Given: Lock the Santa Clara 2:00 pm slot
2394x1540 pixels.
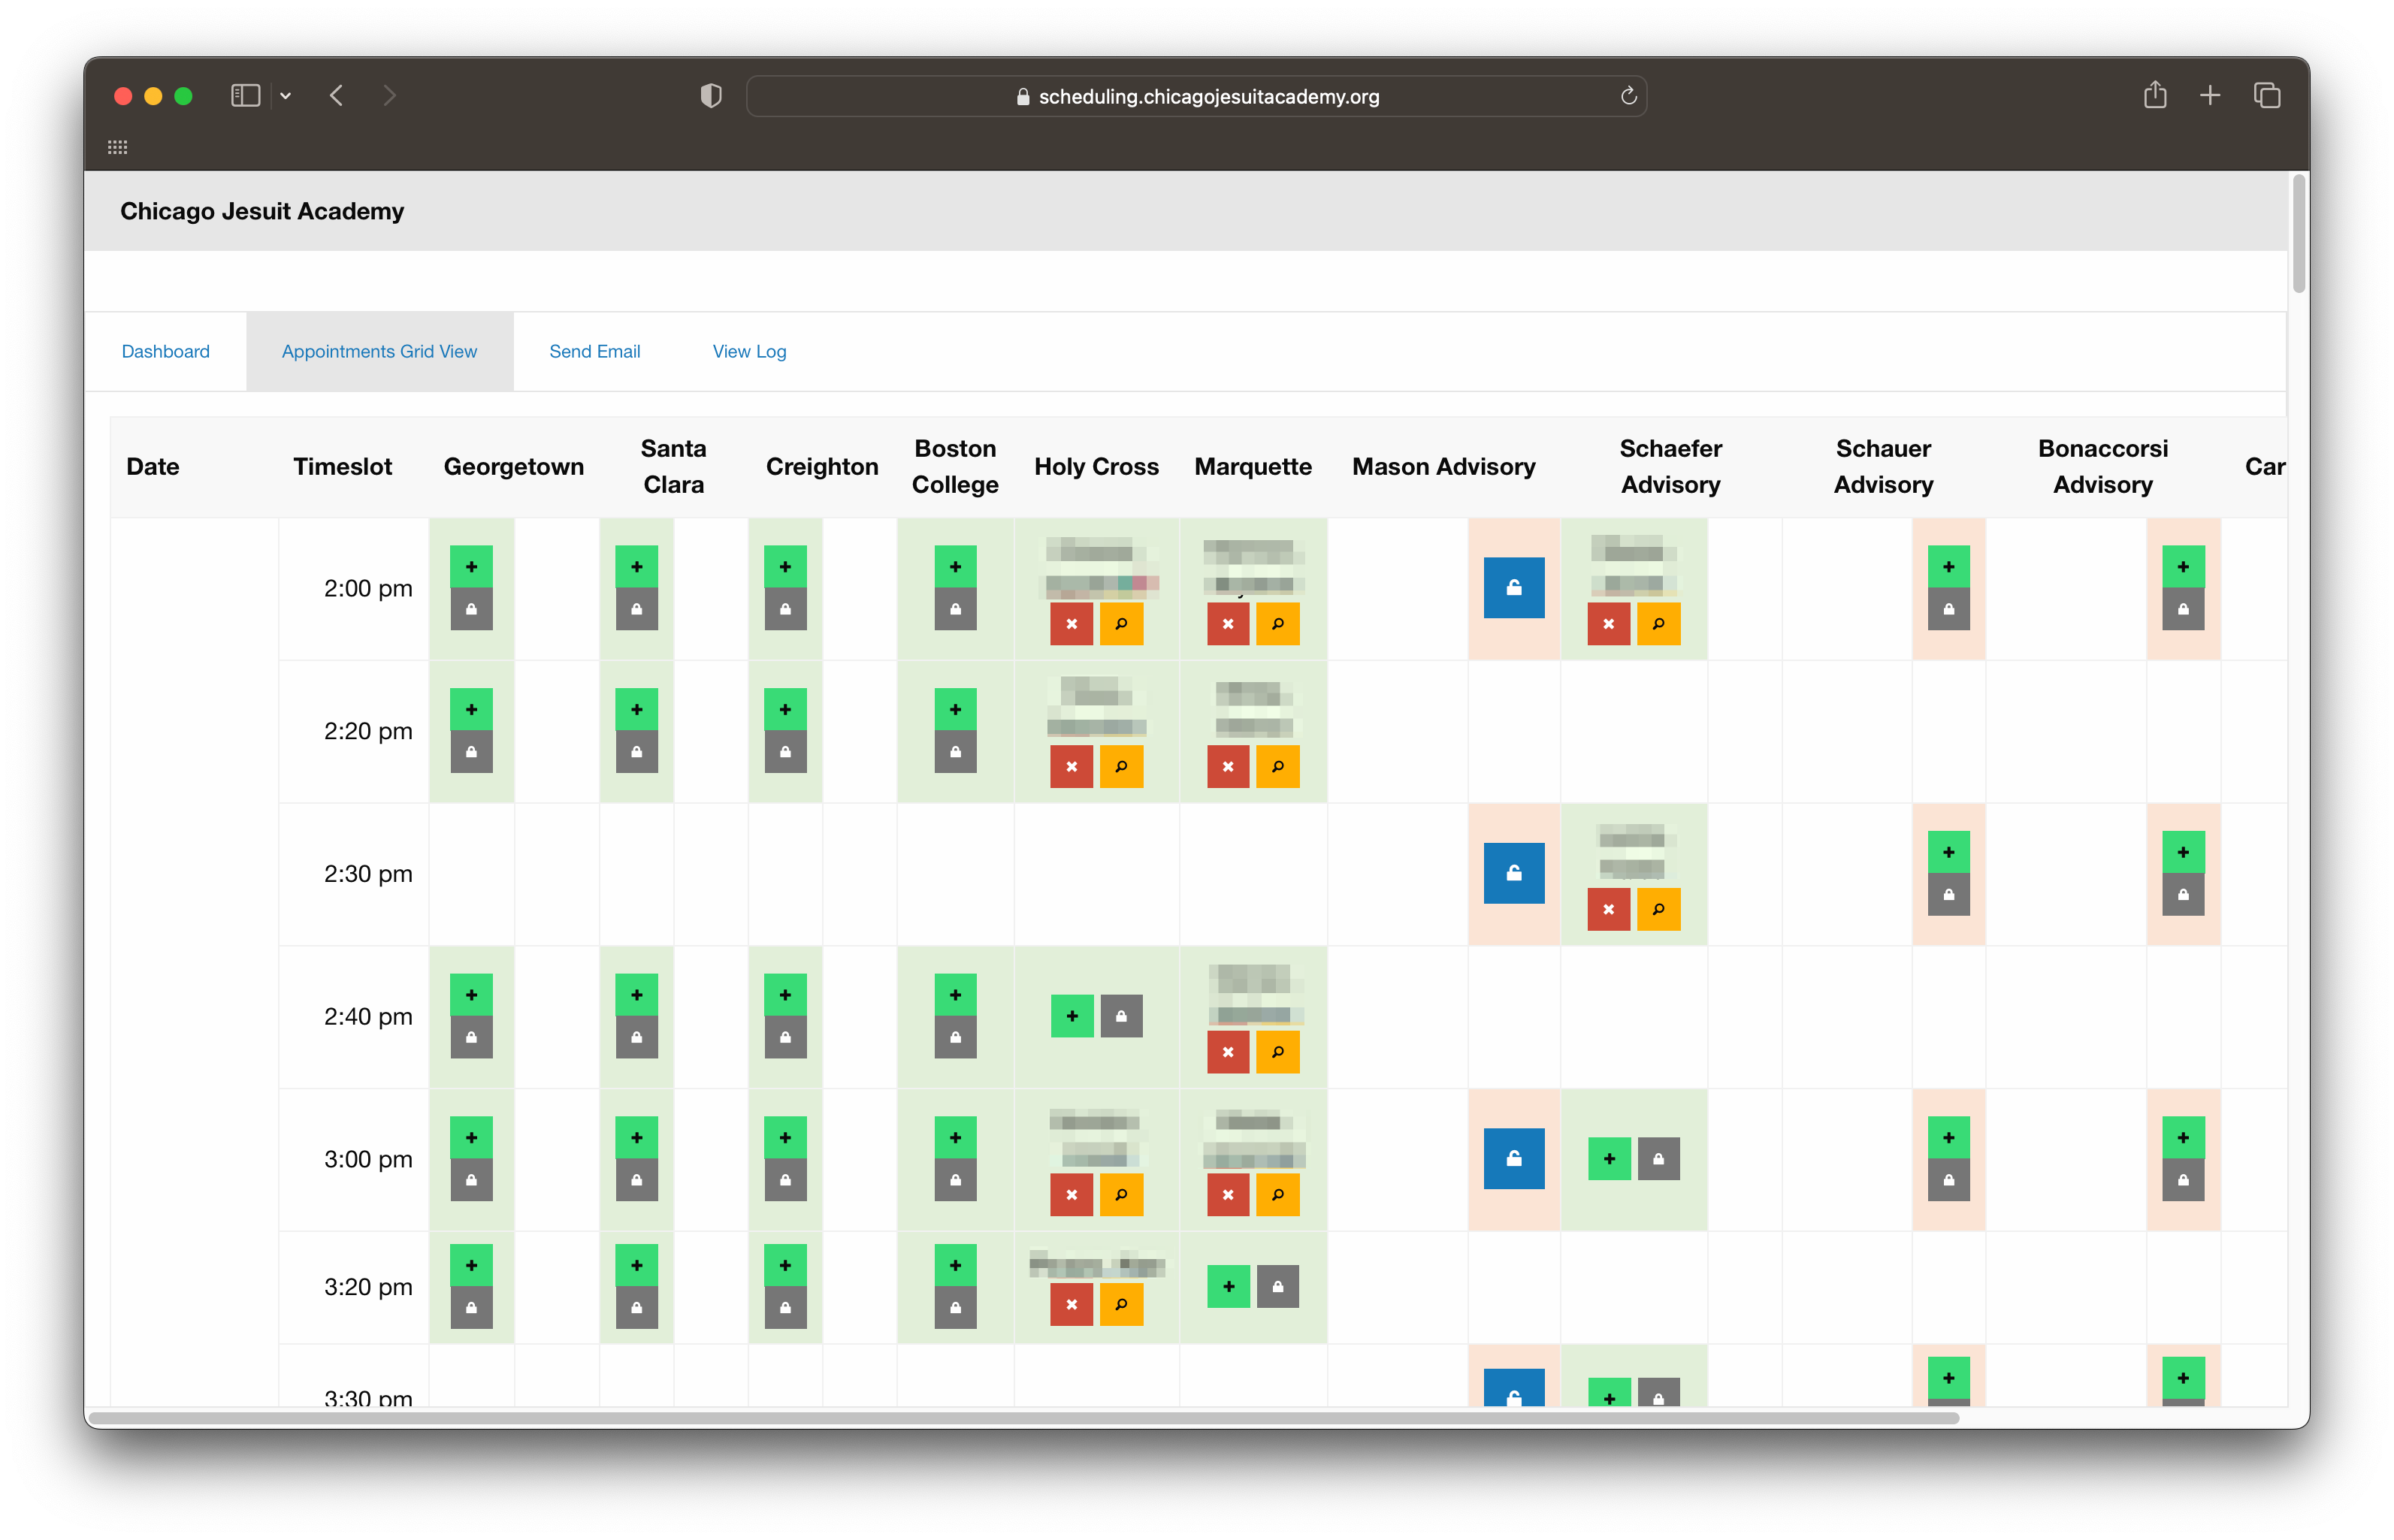Looking at the screenshot, I should [x=636, y=609].
